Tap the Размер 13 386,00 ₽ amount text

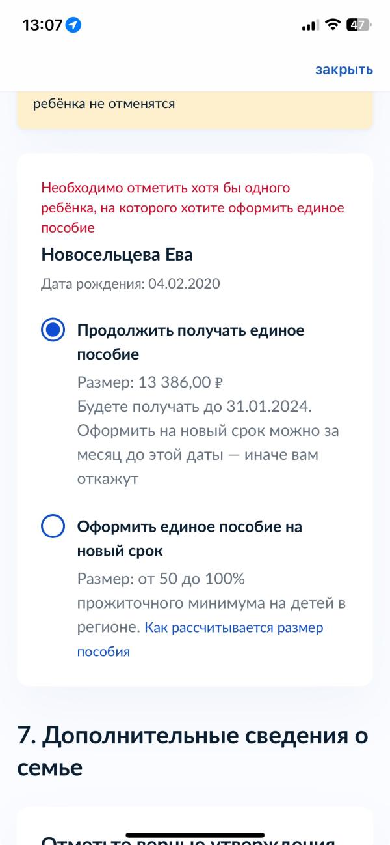tap(151, 382)
